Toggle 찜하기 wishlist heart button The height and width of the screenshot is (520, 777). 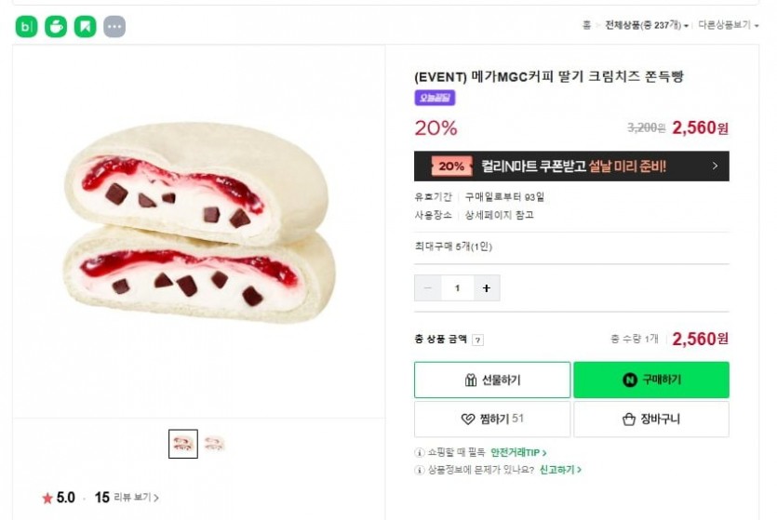click(x=492, y=420)
